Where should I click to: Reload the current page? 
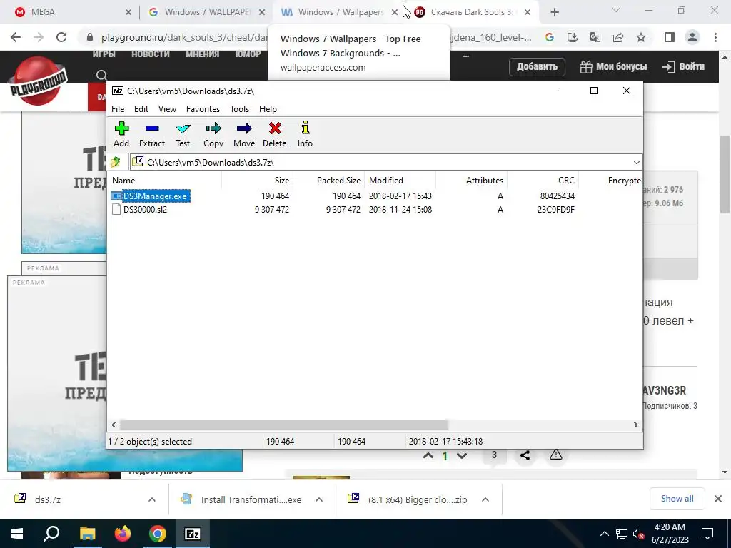click(x=61, y=37)
